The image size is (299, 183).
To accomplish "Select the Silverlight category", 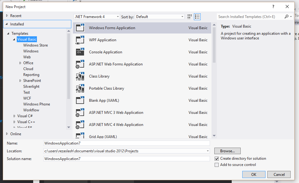I will (x=31, y=87).
